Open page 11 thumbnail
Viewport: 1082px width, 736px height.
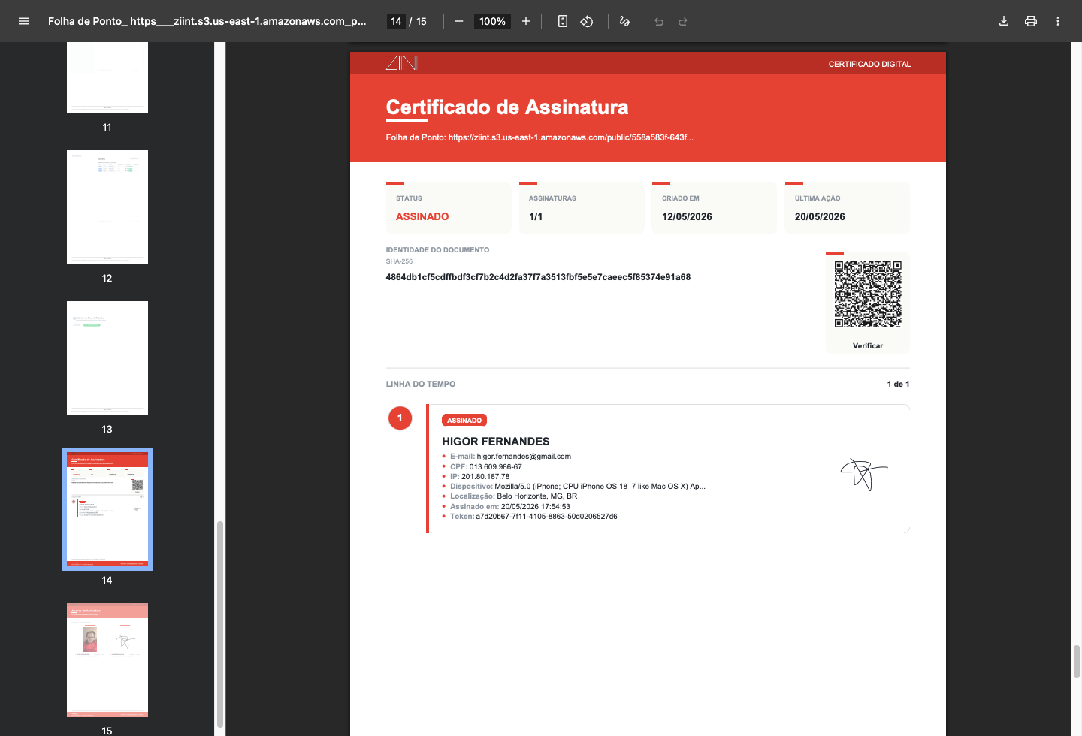point(107,77)
